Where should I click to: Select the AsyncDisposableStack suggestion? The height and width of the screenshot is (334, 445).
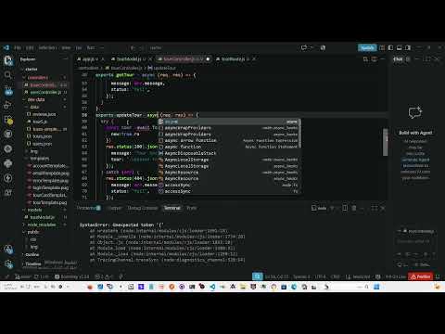(x=229, y=153)
